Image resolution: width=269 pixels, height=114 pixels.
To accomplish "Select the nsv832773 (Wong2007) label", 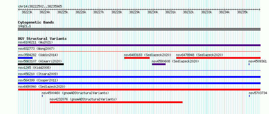I will pyautogui.click(x=36, y=49).
